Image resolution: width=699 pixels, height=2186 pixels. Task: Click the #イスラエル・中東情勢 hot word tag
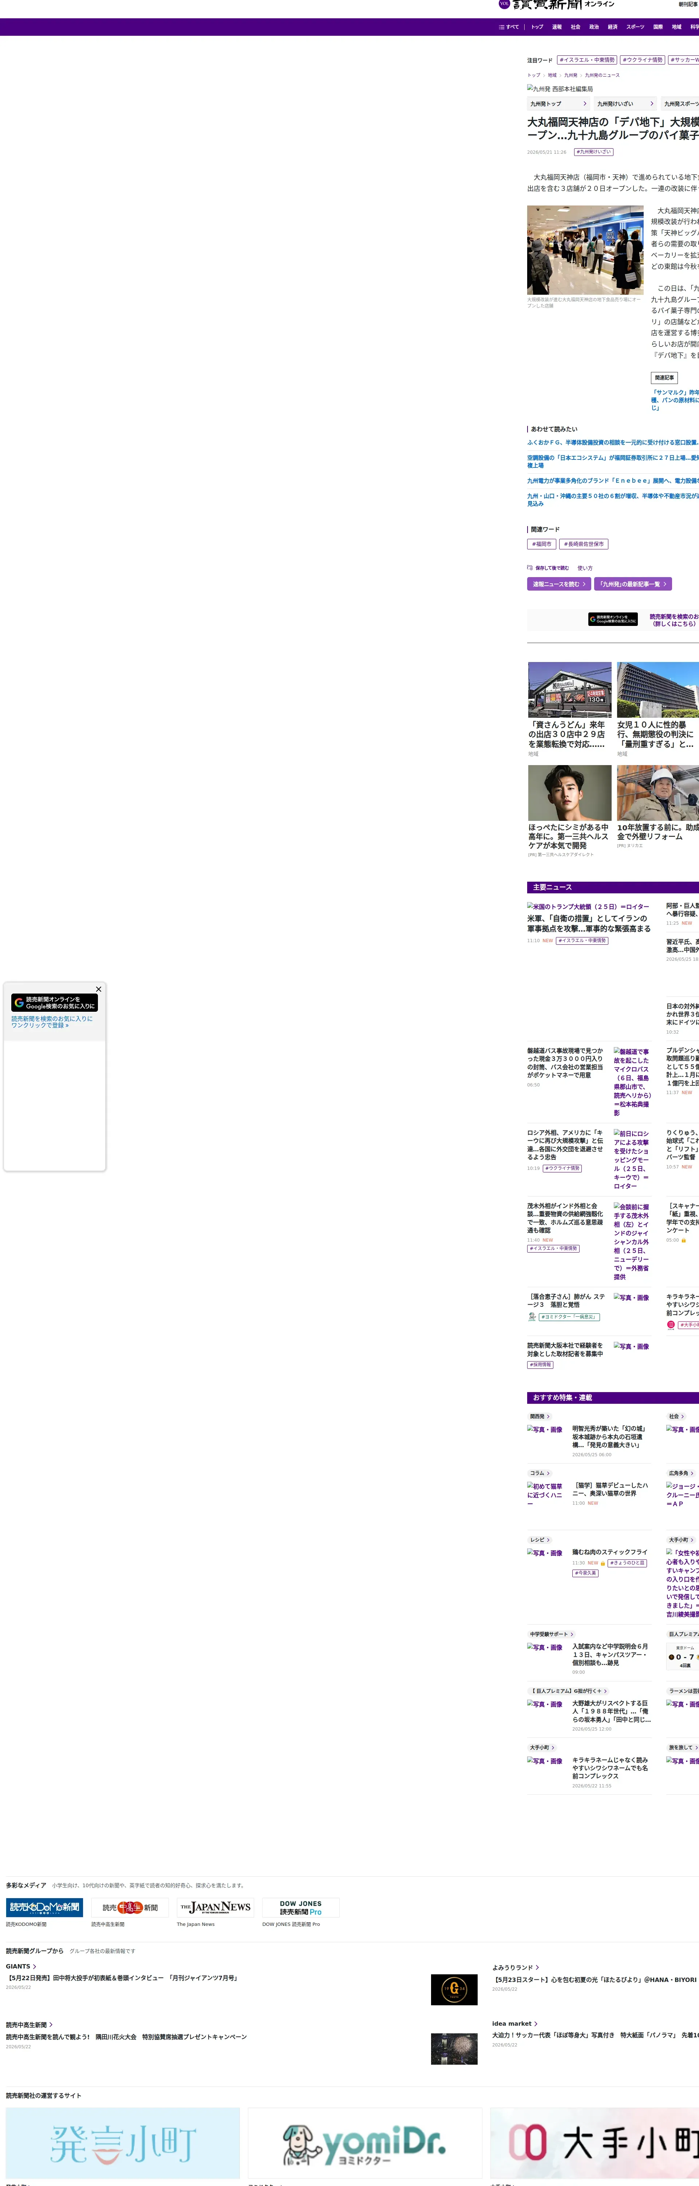pos(587,60)
